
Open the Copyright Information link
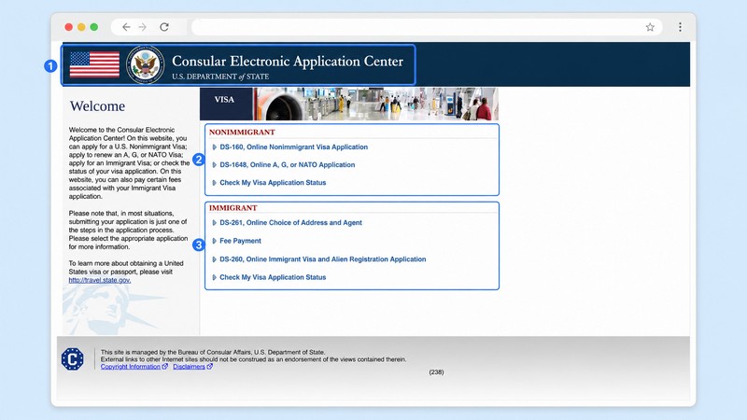pyautogui.click(x=130, y=367)
